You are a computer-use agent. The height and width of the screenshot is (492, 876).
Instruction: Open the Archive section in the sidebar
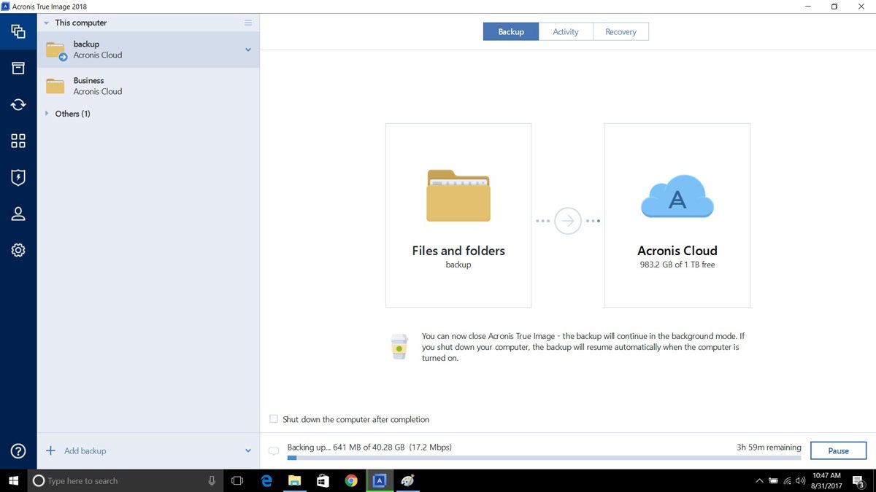18,68
